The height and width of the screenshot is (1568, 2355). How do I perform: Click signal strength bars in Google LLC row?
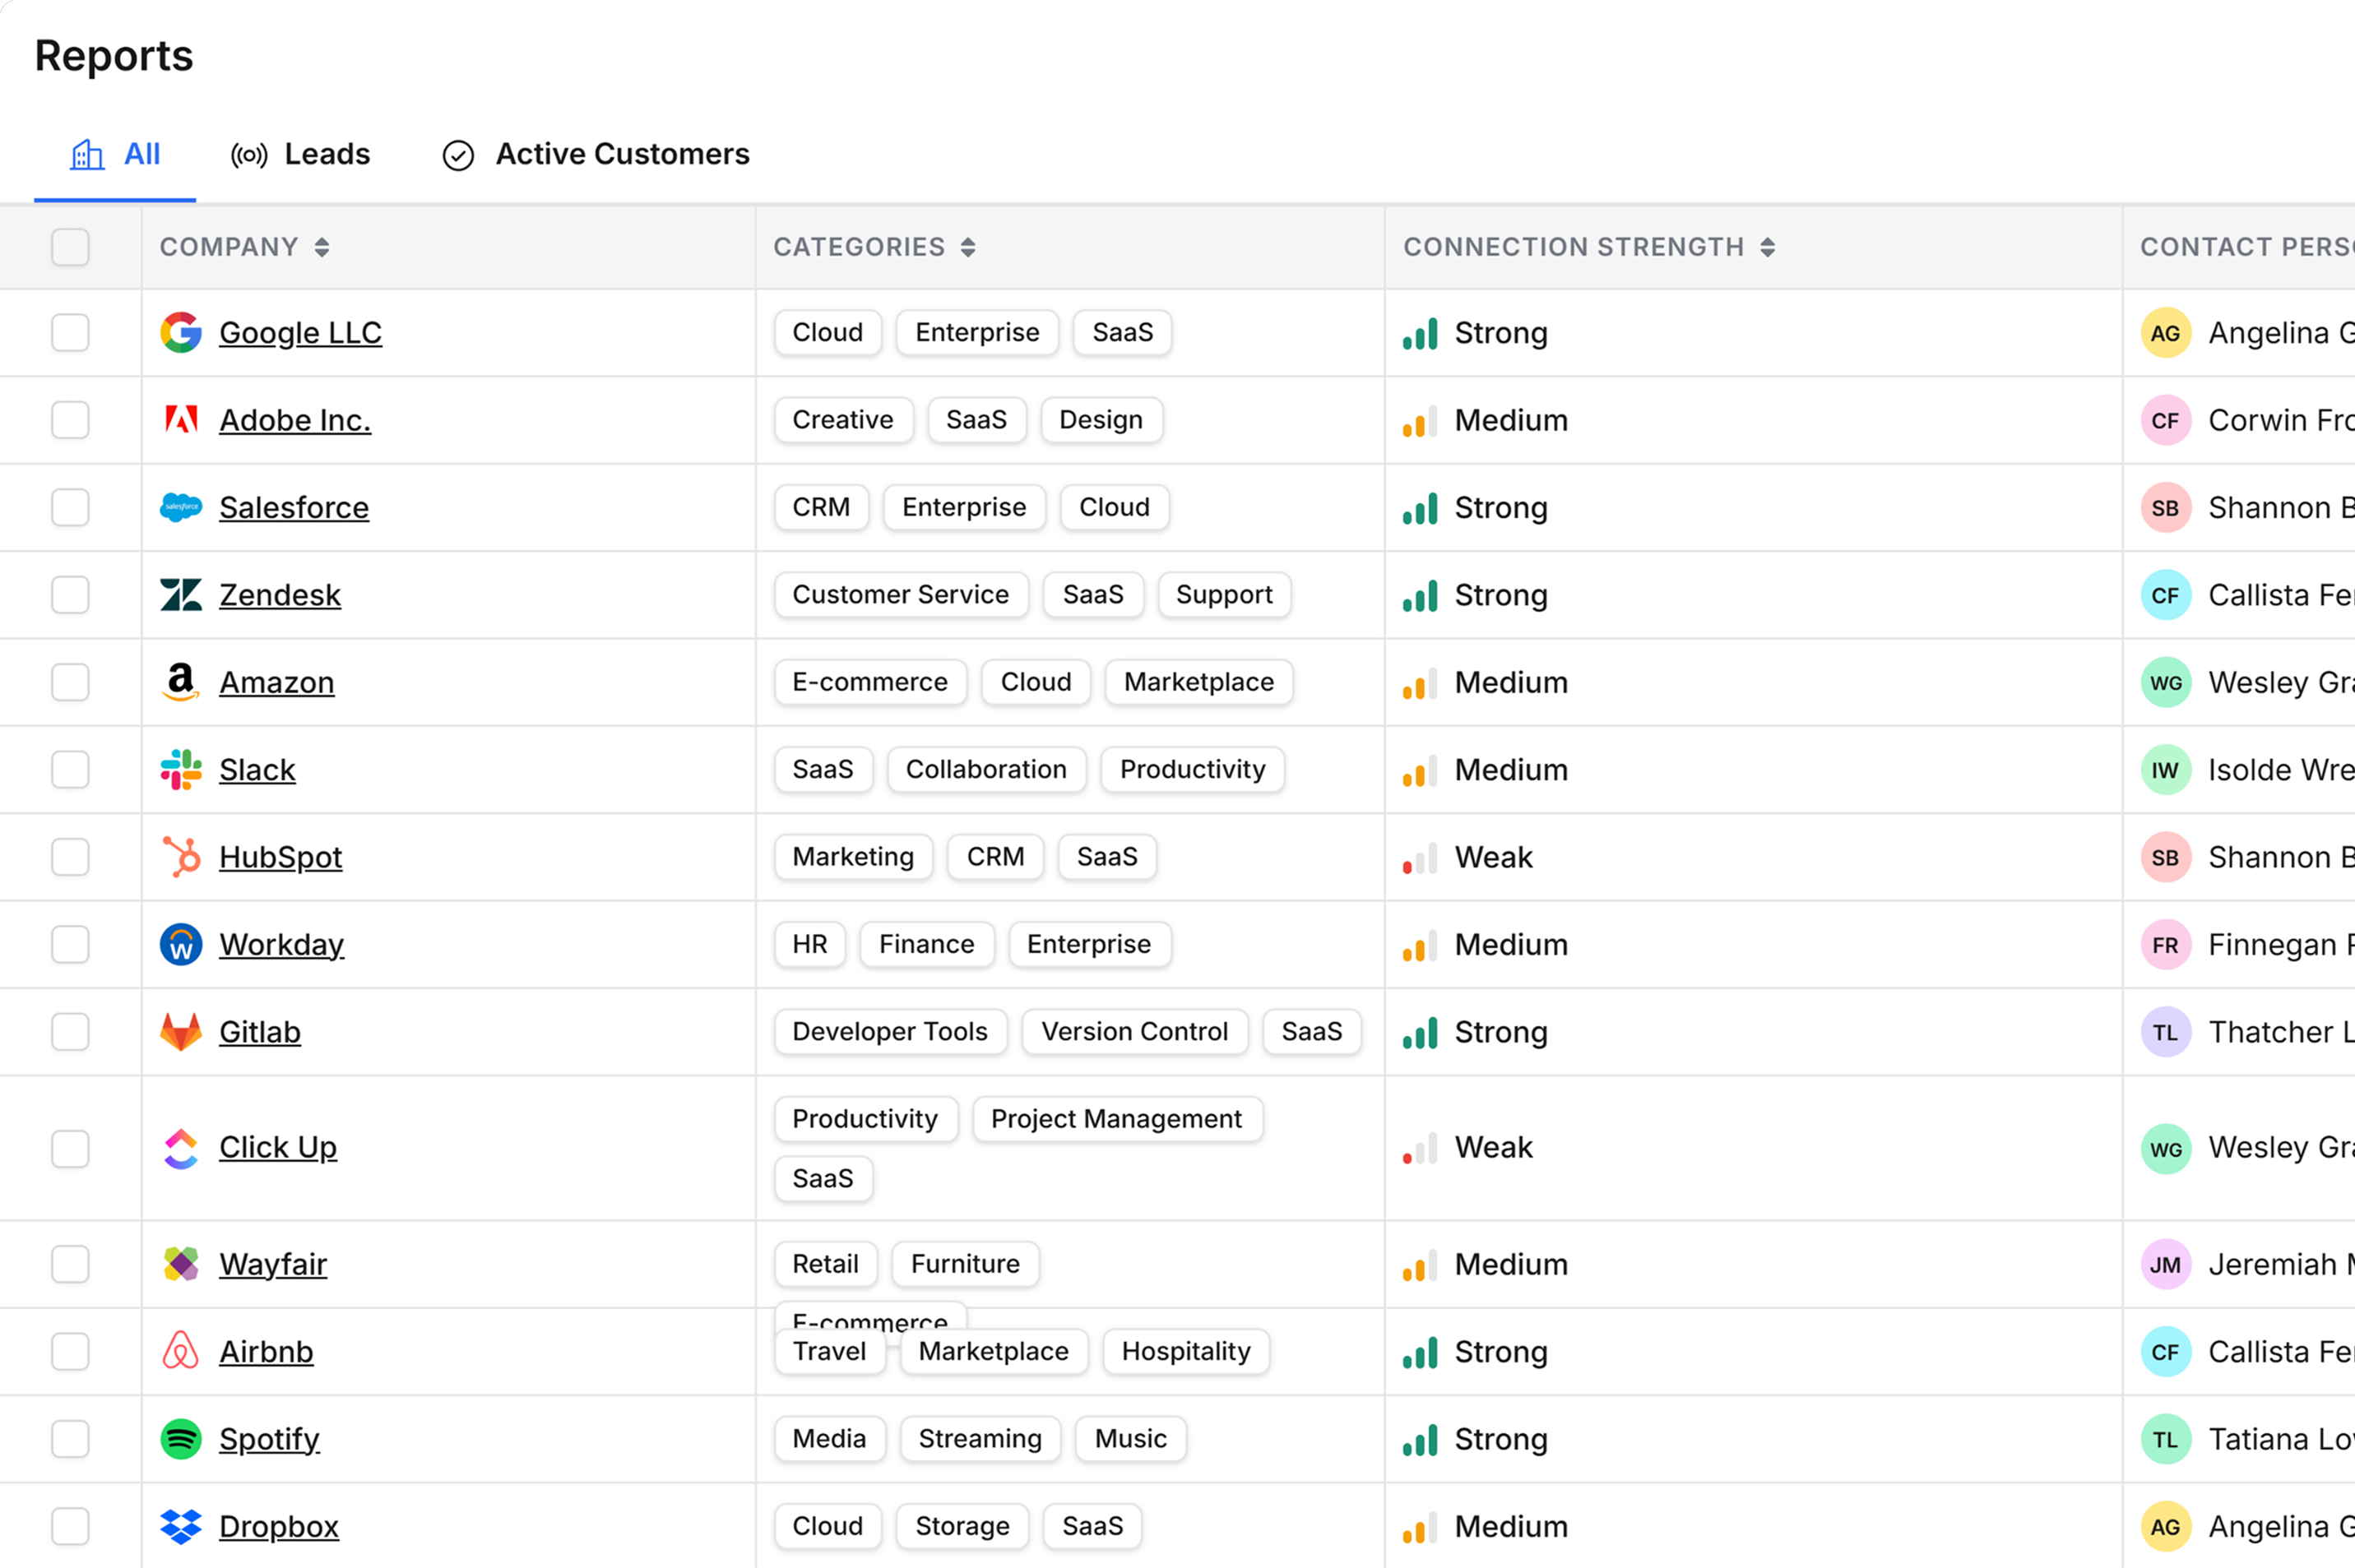point(1420,333)
